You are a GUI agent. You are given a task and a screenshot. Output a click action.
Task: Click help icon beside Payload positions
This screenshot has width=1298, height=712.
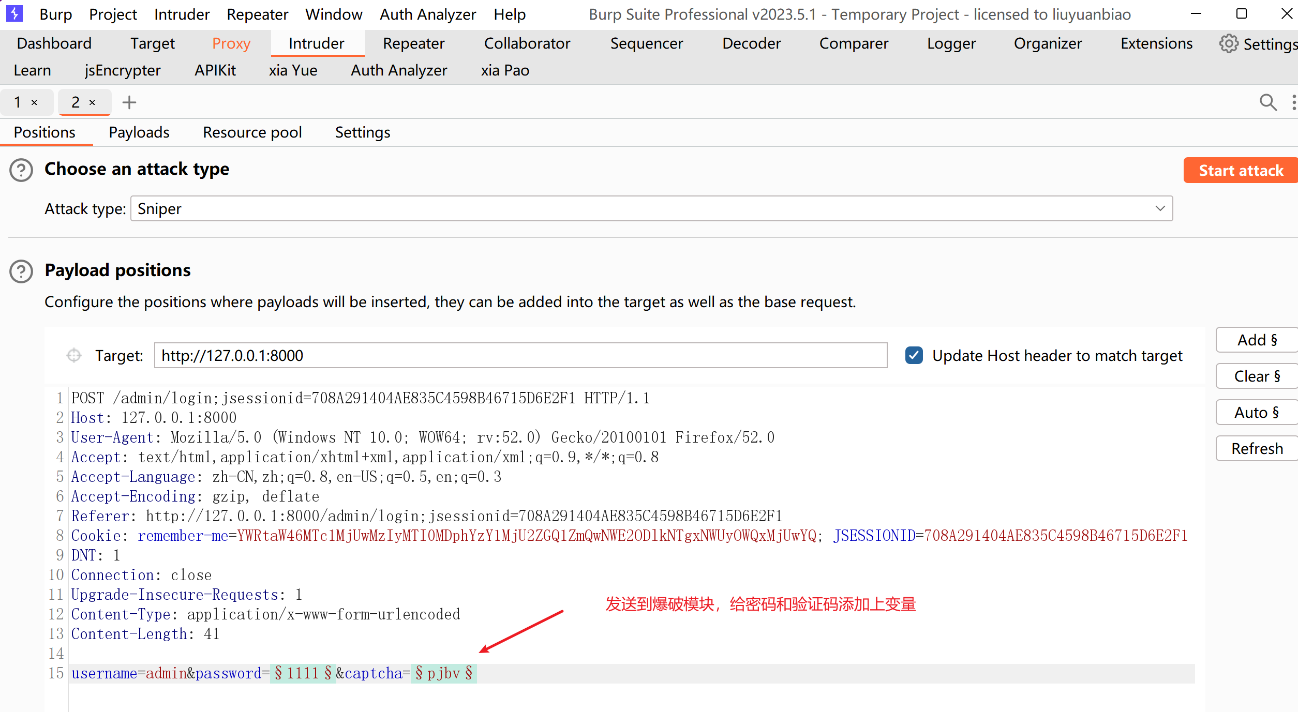pos(21,271)
